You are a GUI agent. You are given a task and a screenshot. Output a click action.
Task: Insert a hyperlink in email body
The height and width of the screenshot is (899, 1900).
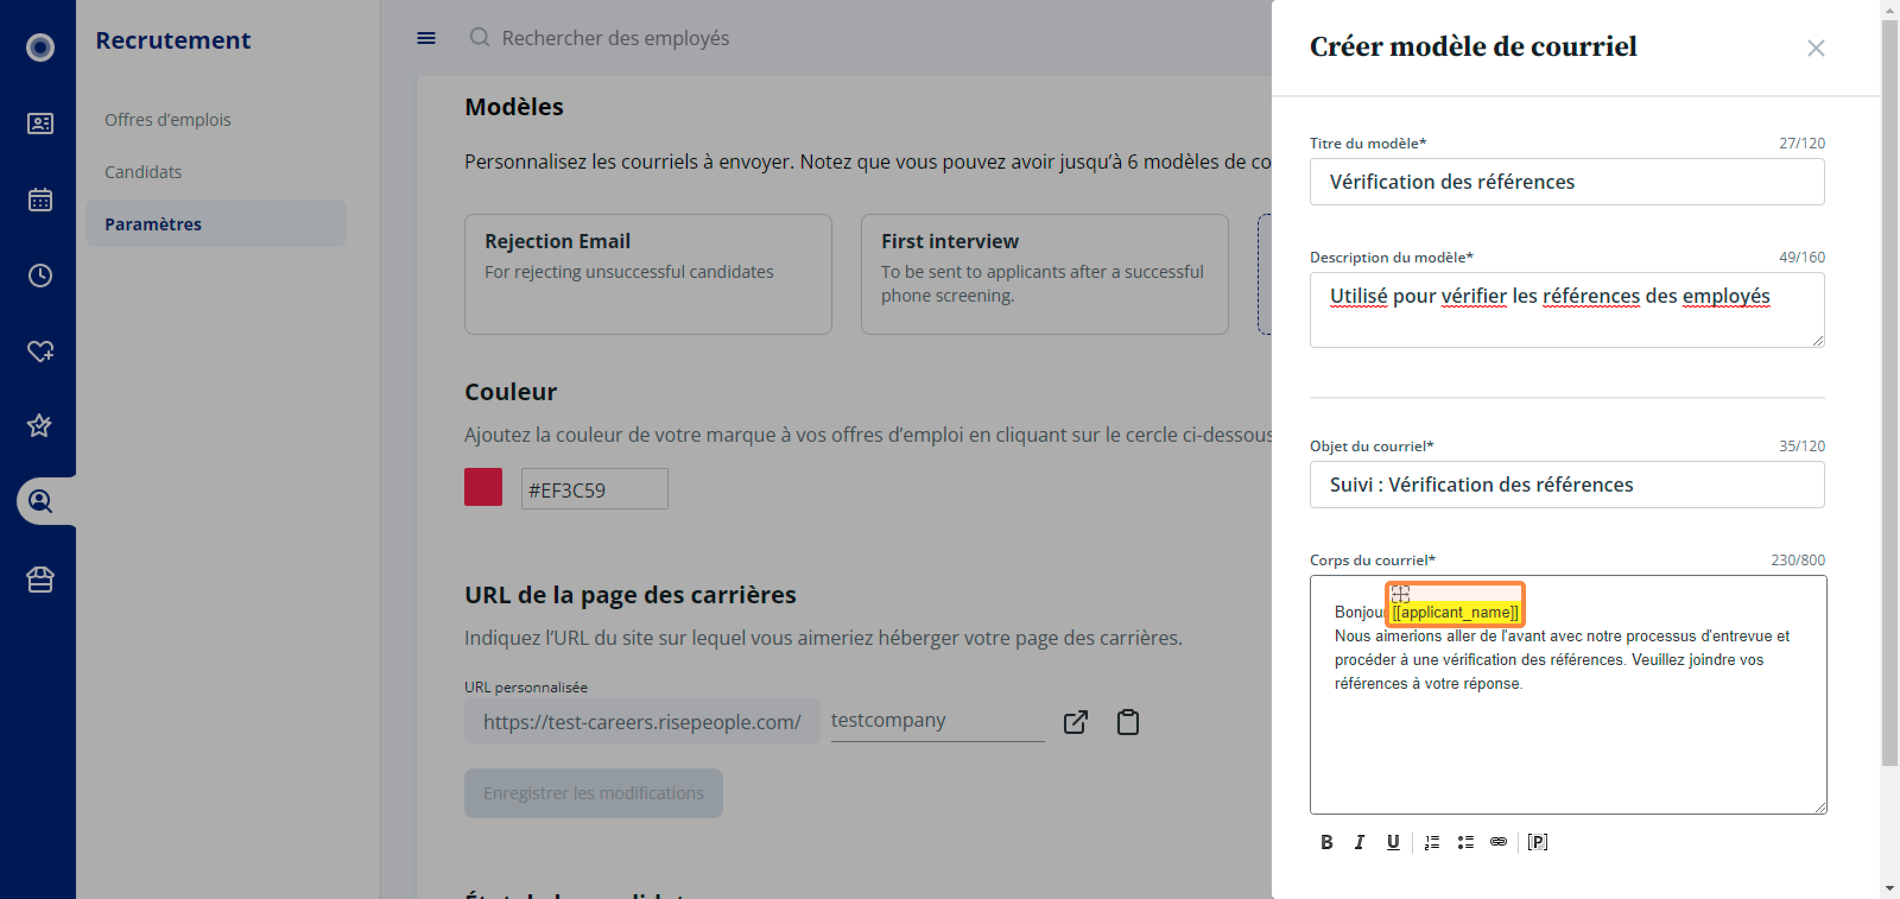(1499, 841)
